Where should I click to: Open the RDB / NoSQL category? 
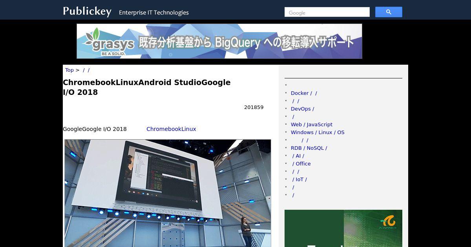click(x=309, y=148)
